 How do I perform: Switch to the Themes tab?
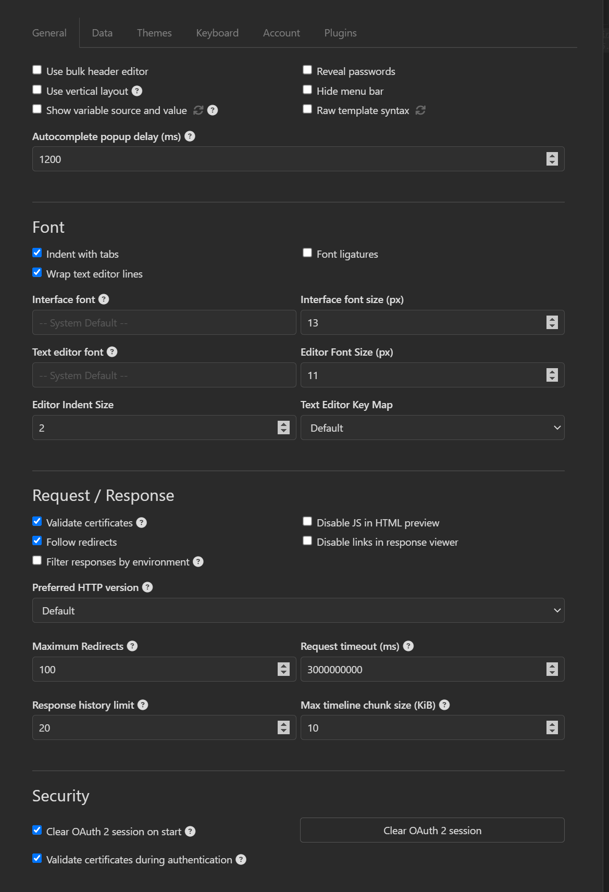click(154, 33)
